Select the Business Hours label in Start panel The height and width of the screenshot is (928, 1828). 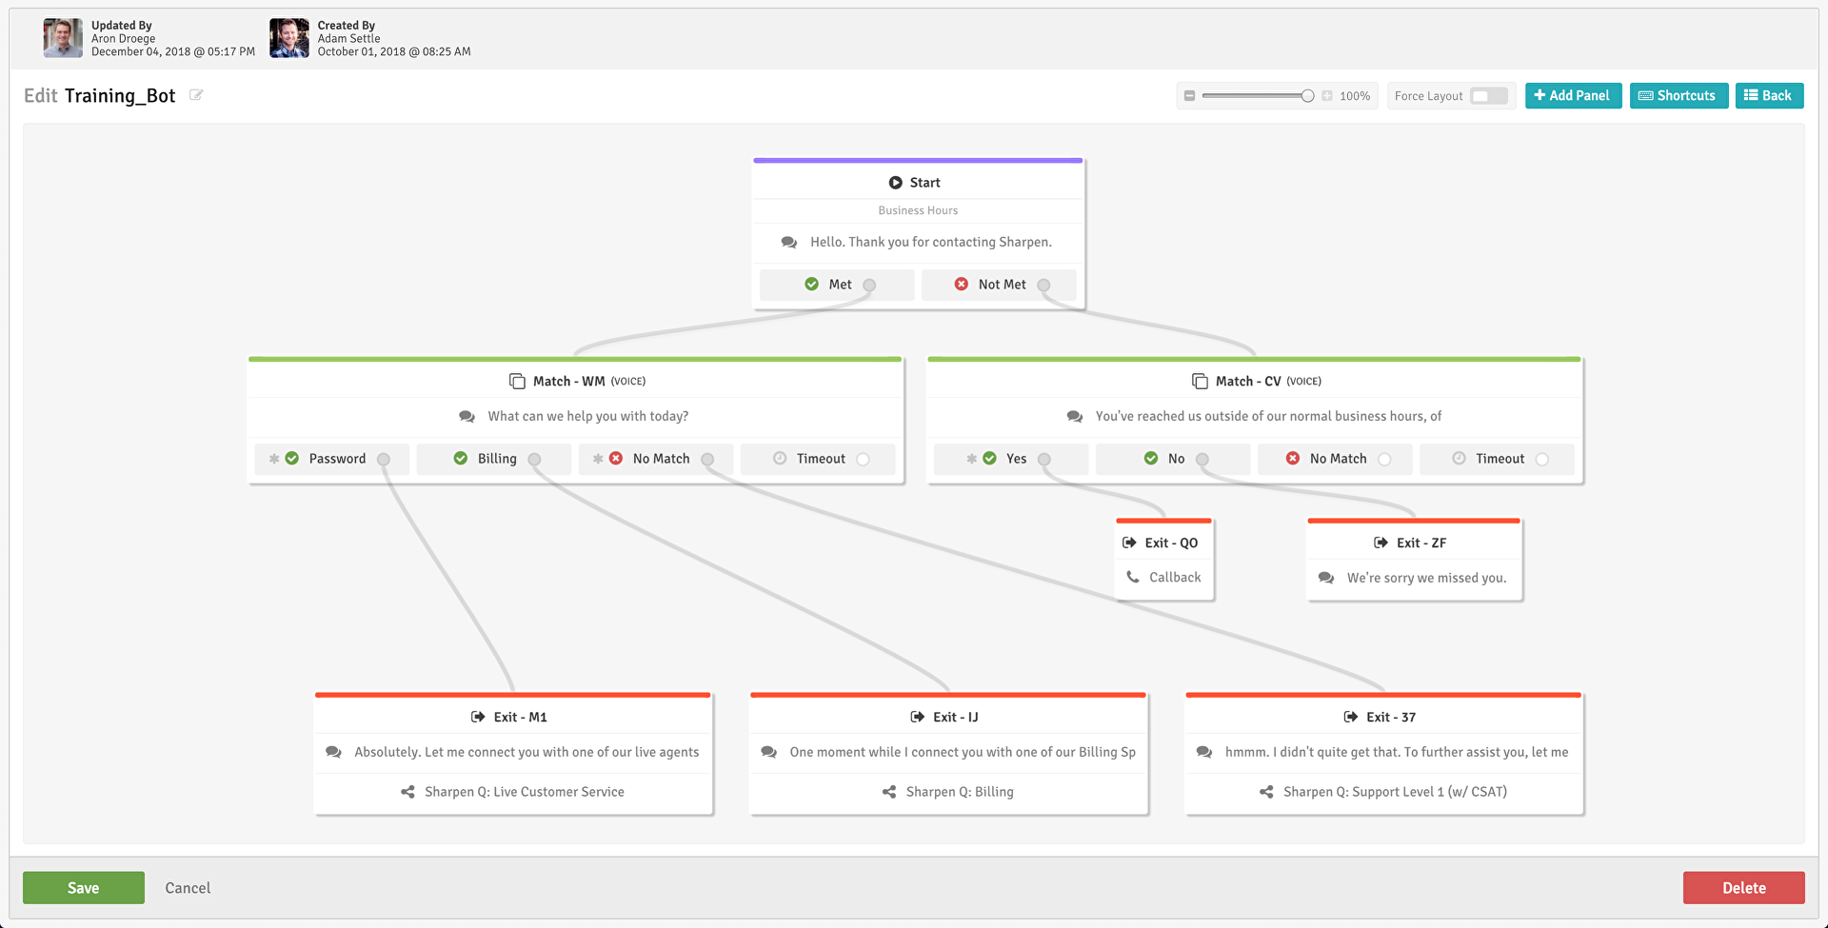(918, 210)
